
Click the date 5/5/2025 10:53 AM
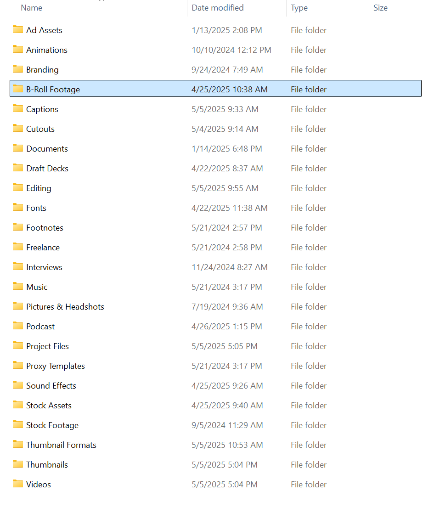(x=227, y=445)
